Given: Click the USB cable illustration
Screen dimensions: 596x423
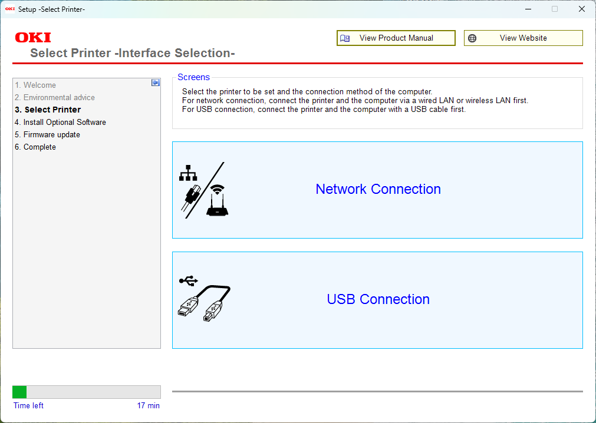Looking at the screenshot, I should pos(204,303).
